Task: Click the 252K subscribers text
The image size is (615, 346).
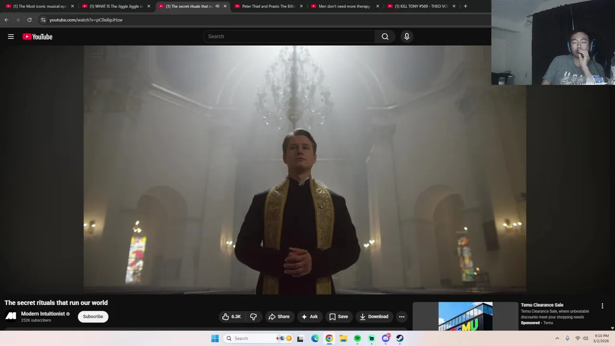Action: (36, 321)
